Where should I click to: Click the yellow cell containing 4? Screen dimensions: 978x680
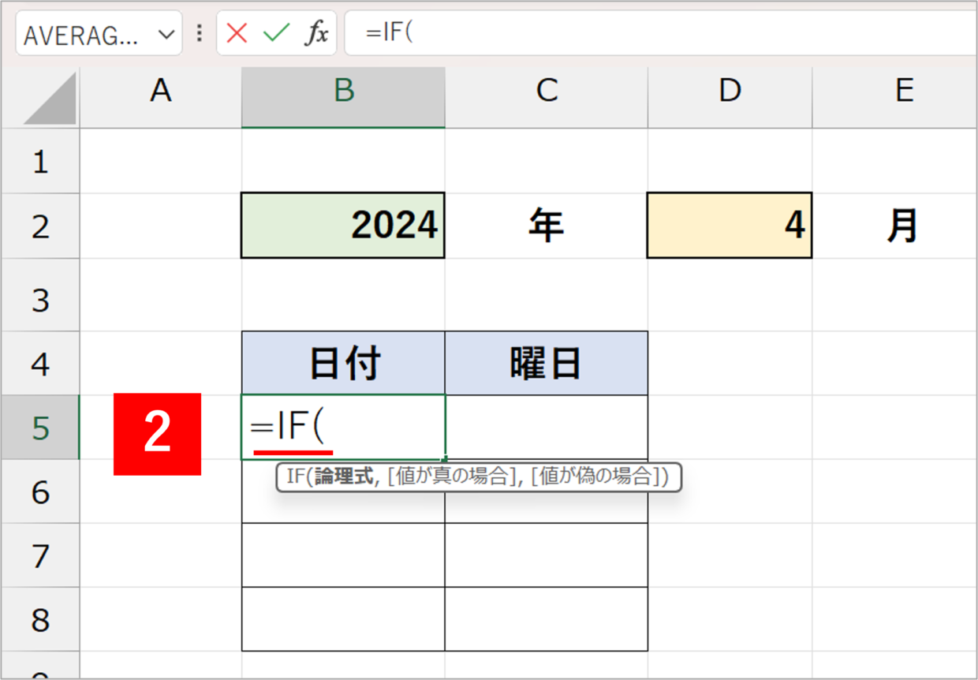coord(730,226)
